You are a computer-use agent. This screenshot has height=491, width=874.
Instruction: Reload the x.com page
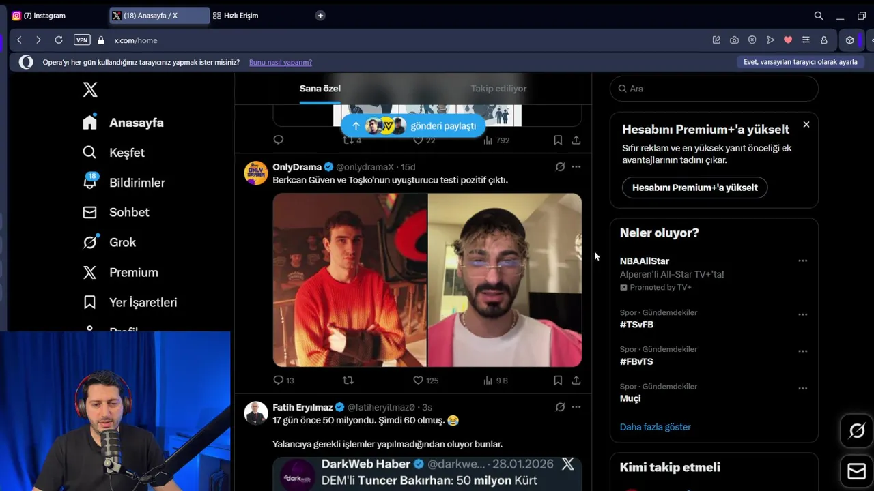(x=59, y=40)
